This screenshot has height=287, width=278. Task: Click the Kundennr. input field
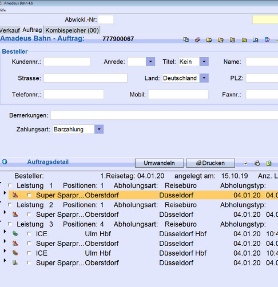67,62
